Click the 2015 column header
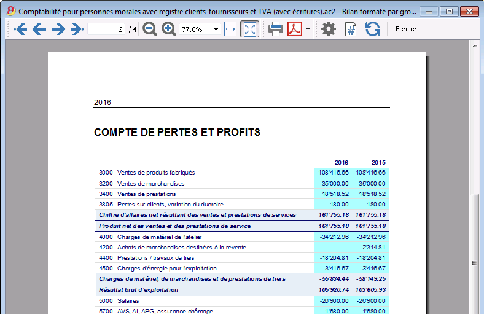Viewport: 484px width, 314px height. [378, 162]
